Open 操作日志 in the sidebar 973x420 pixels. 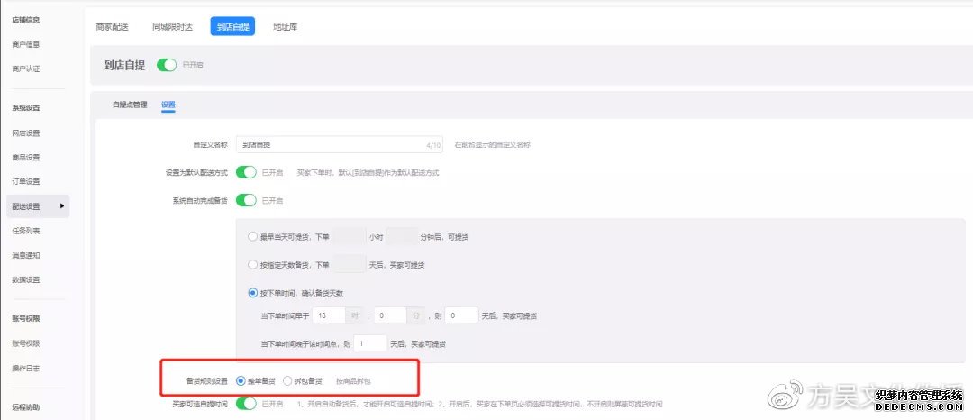(26, 368)
